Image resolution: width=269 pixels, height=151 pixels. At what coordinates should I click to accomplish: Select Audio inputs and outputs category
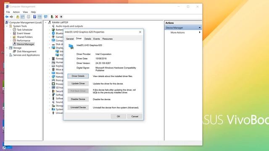[69, 26]
